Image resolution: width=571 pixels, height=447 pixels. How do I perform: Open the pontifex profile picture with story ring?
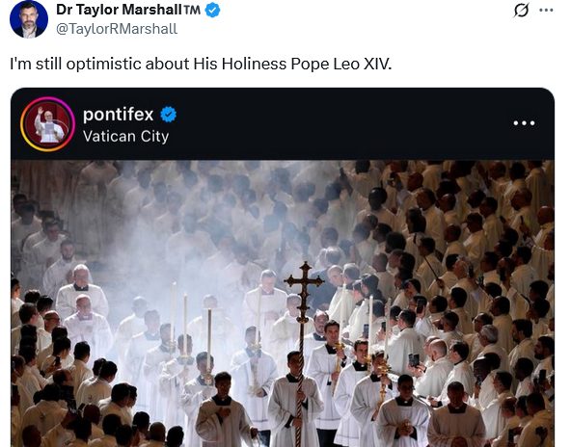(47, 124)
